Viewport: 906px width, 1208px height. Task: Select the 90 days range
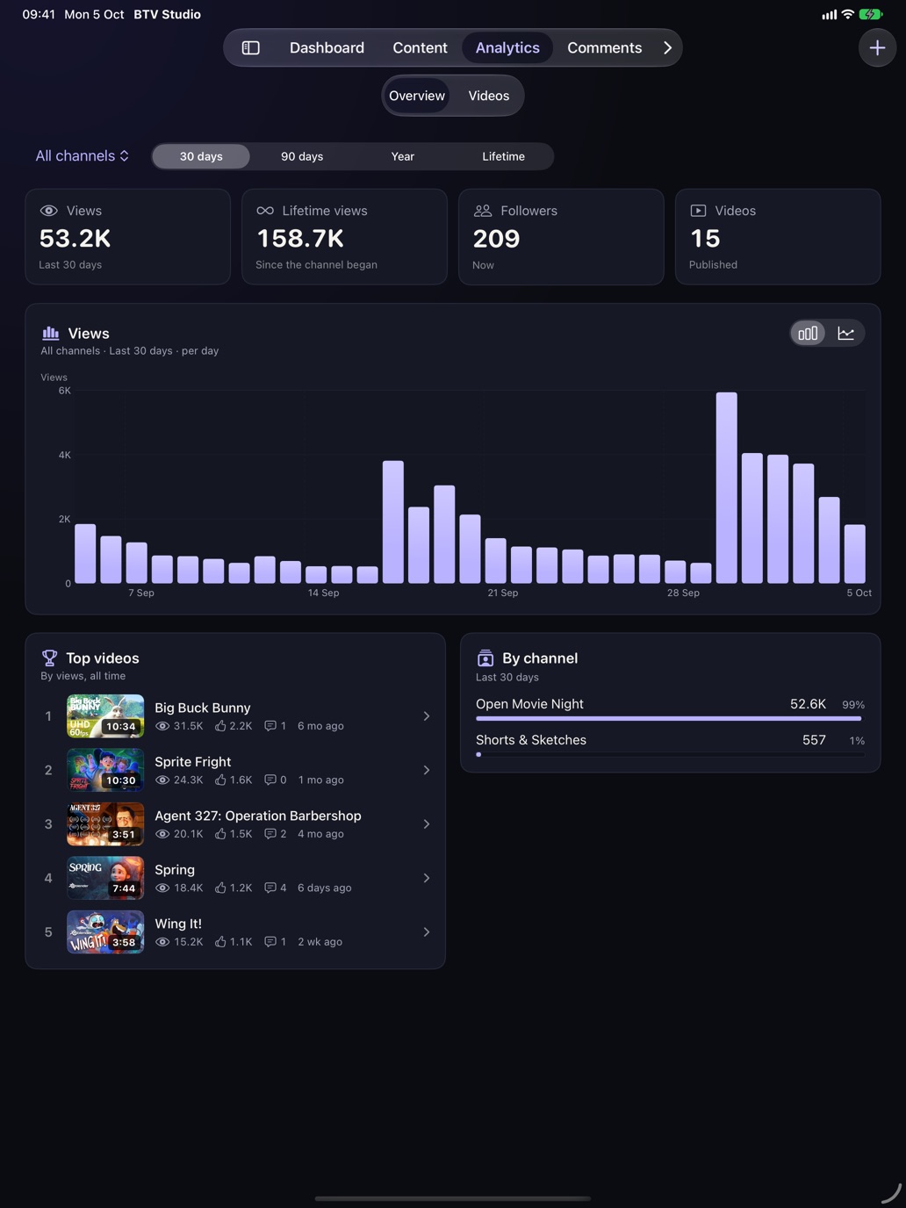302,156
